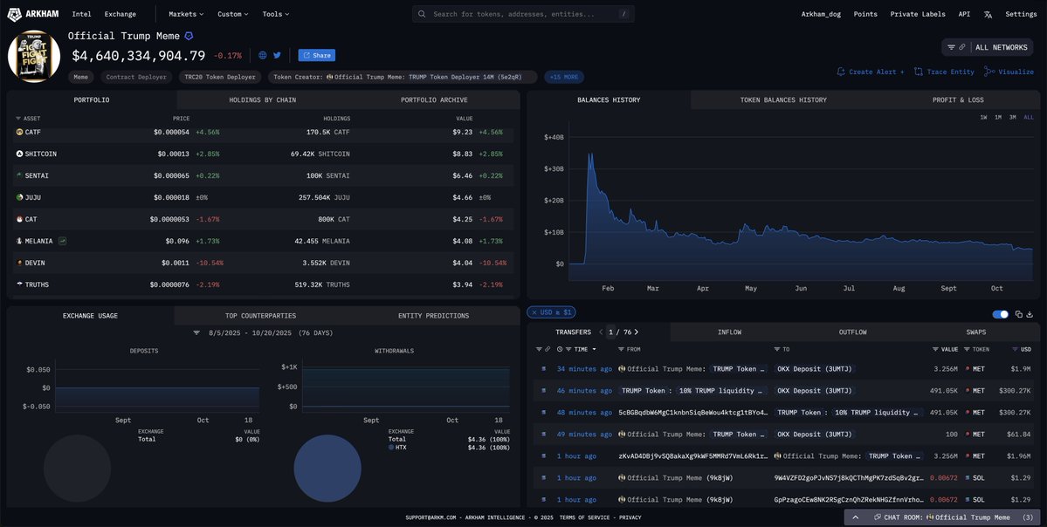Go to next transfers page arrow
The image size is (1047, 527).
[x=637, y=332]
